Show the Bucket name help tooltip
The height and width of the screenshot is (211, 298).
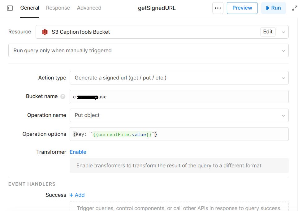point(63,96)
